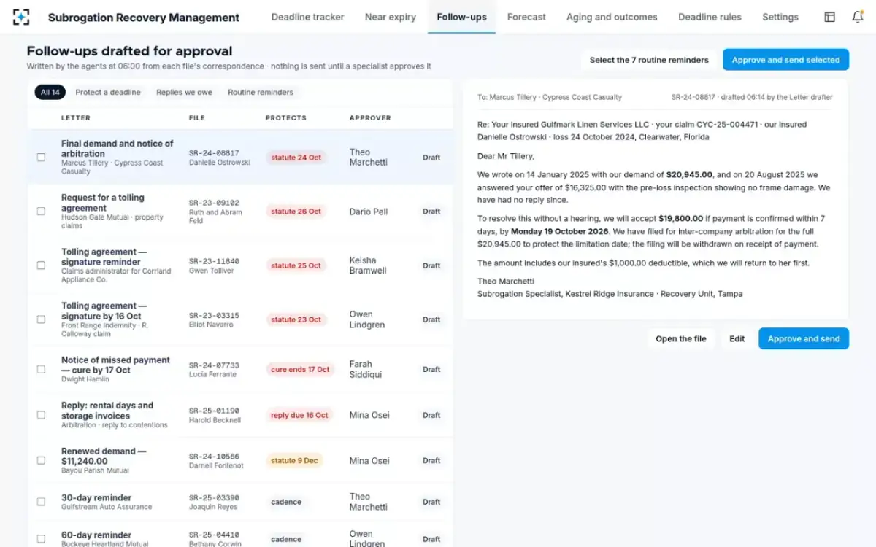
Task: Filter by All 14 letters
Action: [x=50, y=93]
